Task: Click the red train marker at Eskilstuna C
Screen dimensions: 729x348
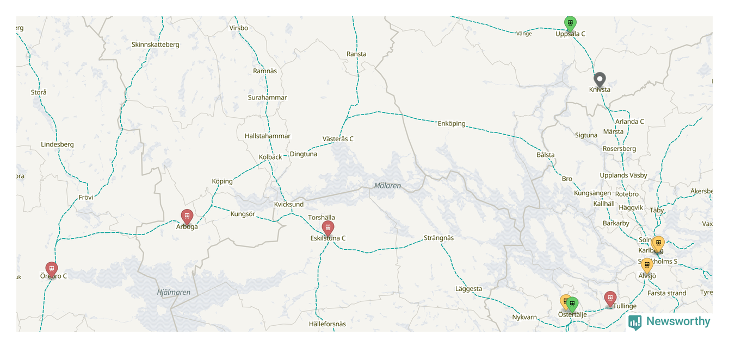Action: click(x=328, y=229)
